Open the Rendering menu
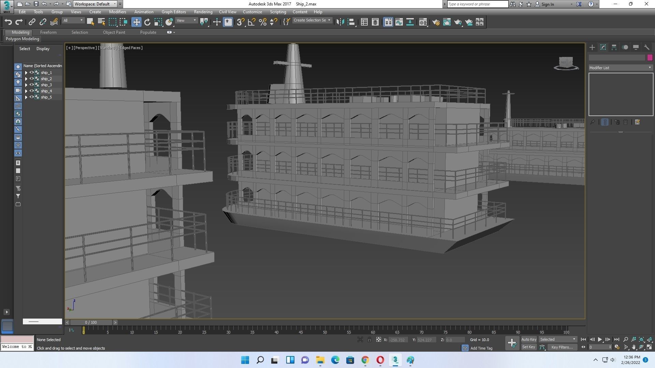 pyautogui.click(x=203, y=12)
